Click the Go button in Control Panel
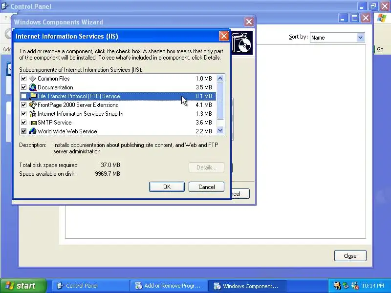Screen dimensions: 391x293 click(380, 49)
